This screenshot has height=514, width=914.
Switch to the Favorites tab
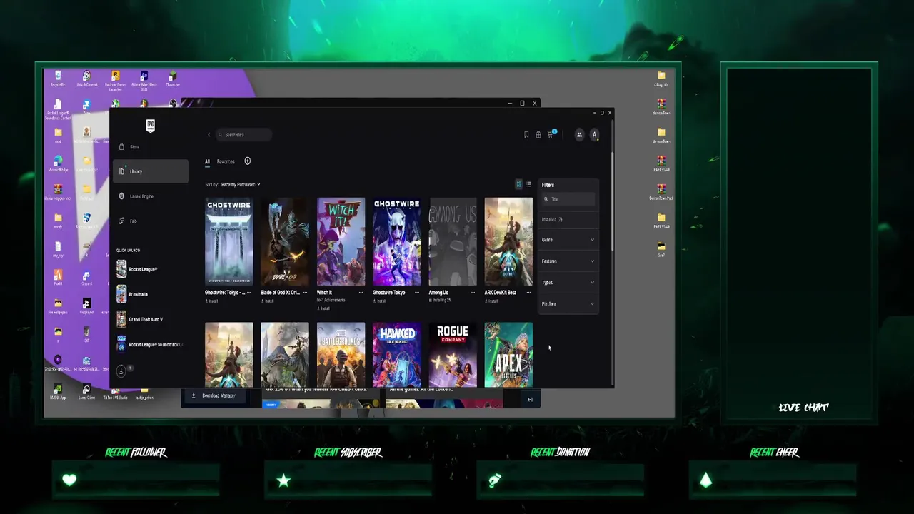(x=226, y=162)
